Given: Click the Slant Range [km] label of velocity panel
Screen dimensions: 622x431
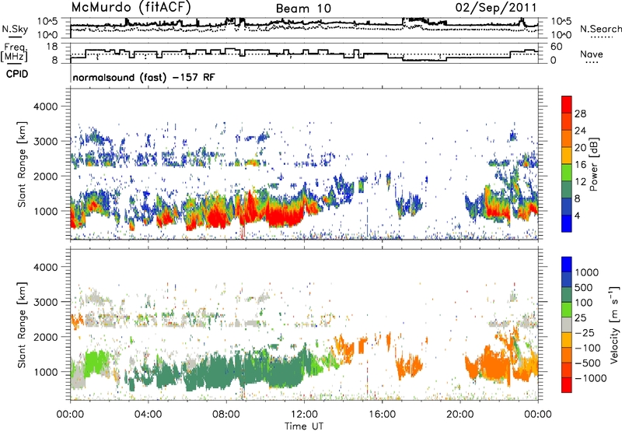Looking at the screenshot, I should (x=23, y=324).
